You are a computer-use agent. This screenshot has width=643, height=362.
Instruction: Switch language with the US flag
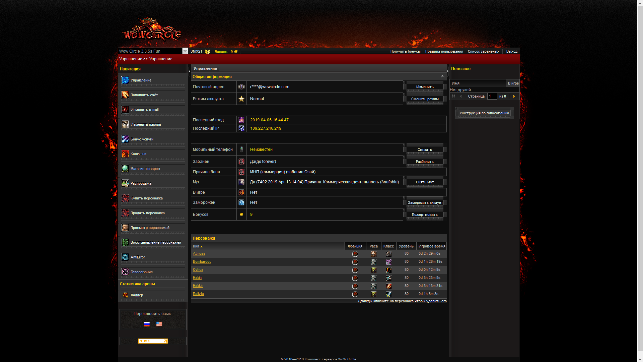(159, 324)
